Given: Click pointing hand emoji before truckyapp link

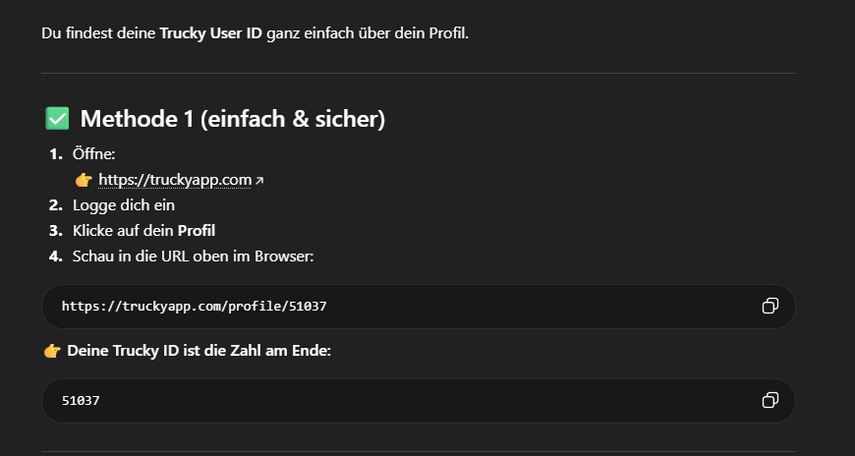Looking at the screenshot, I should pyautogui.click(x=84, y=180).
